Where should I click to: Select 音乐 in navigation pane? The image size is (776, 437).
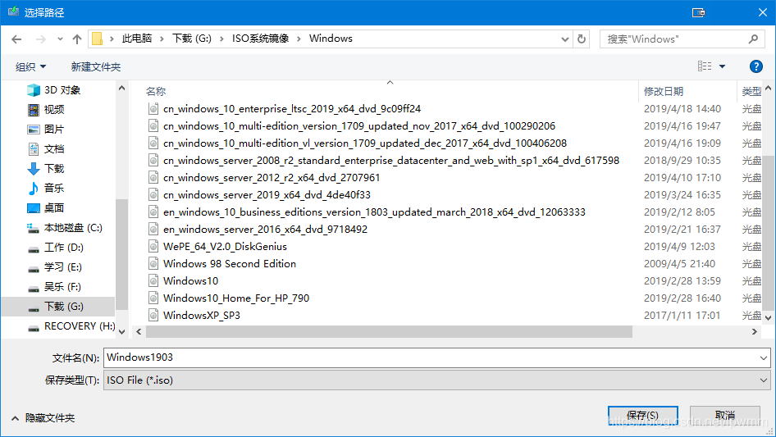click(x=54, y=188)
